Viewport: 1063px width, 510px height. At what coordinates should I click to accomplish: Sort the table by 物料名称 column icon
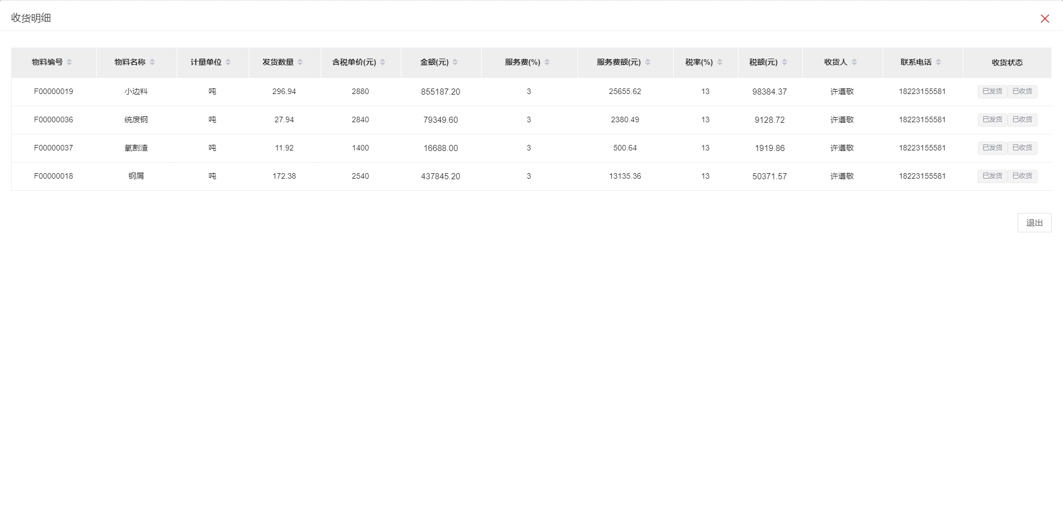tap(152, 63)
